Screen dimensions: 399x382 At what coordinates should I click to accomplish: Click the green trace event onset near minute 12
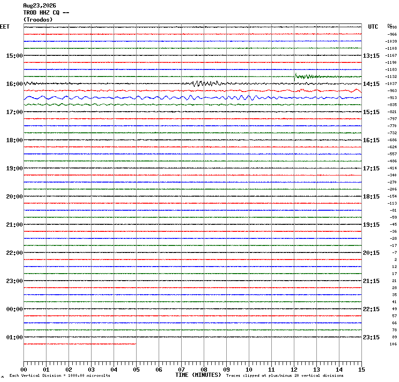click(295, 76)
